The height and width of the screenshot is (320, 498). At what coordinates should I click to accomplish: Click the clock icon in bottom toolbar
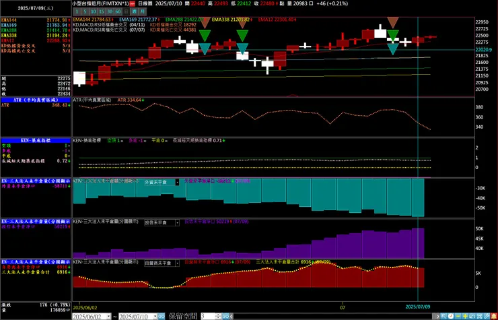pyautogui.click(x=451, y=316)
